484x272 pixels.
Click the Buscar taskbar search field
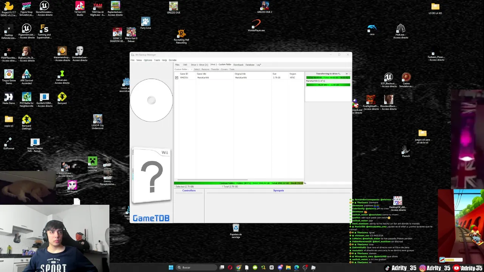[197, 267]
